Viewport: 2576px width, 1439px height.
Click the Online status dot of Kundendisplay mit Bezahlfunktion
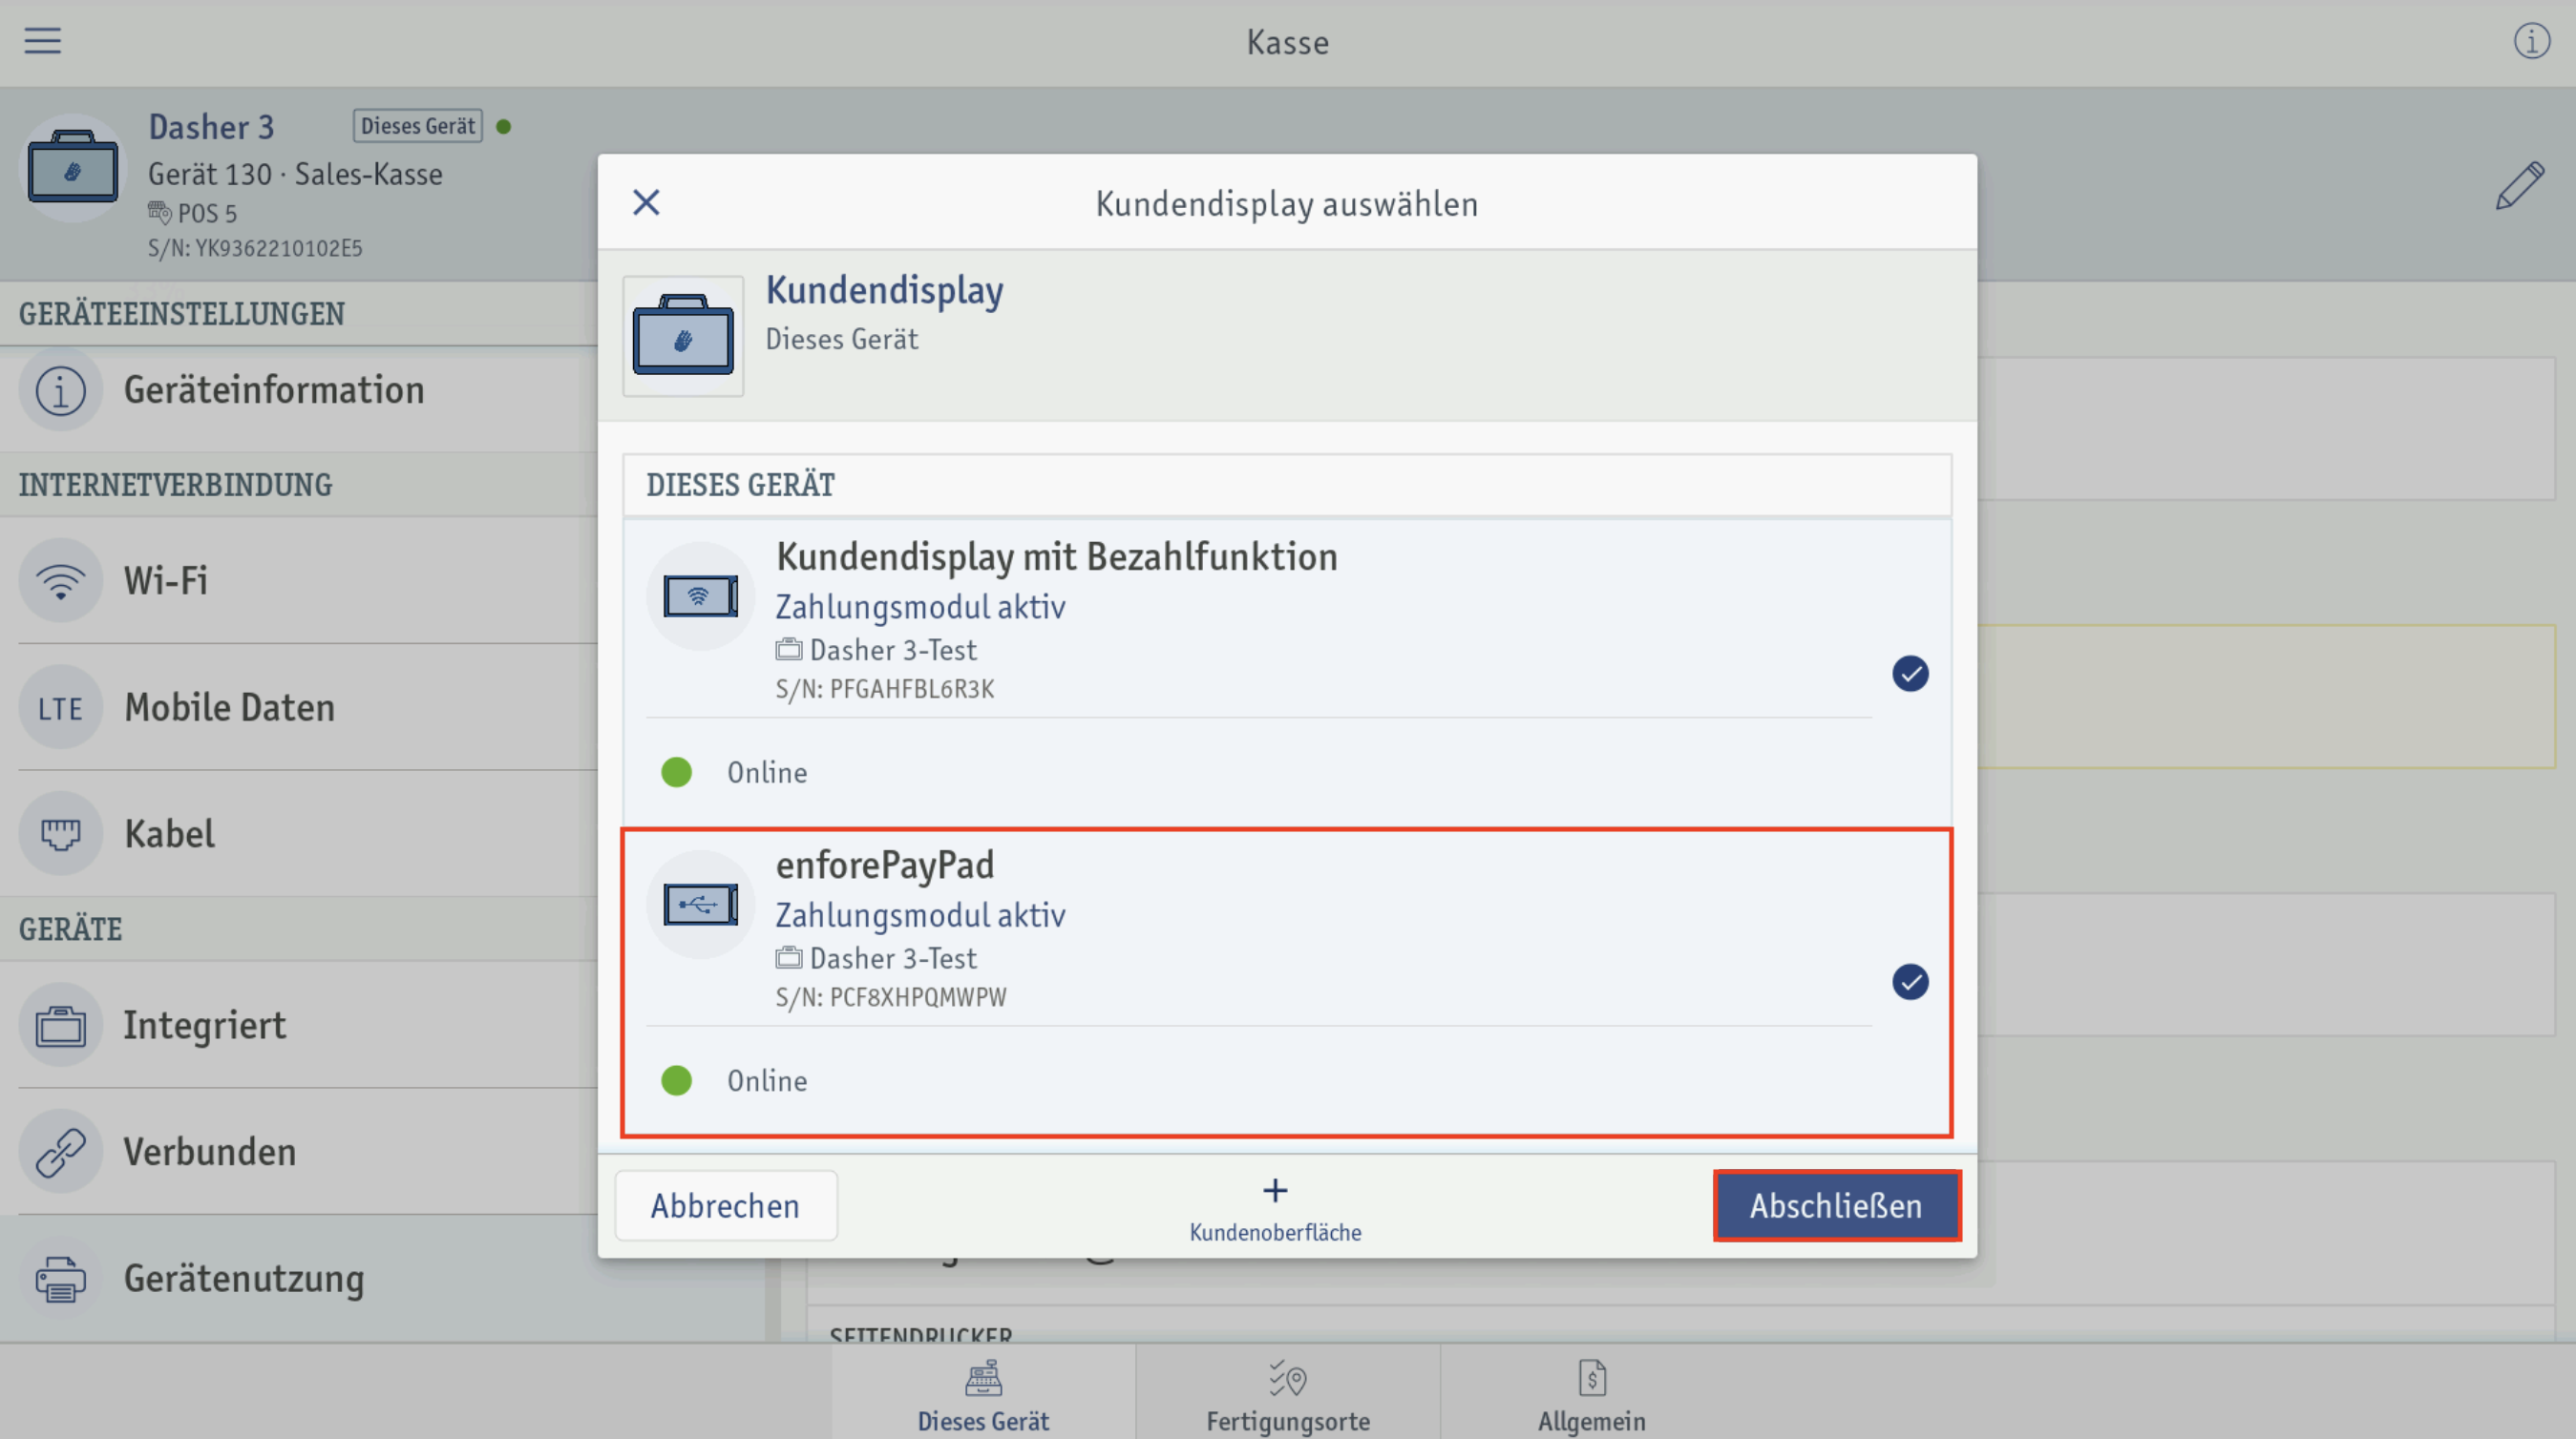(x=677, y=773)
